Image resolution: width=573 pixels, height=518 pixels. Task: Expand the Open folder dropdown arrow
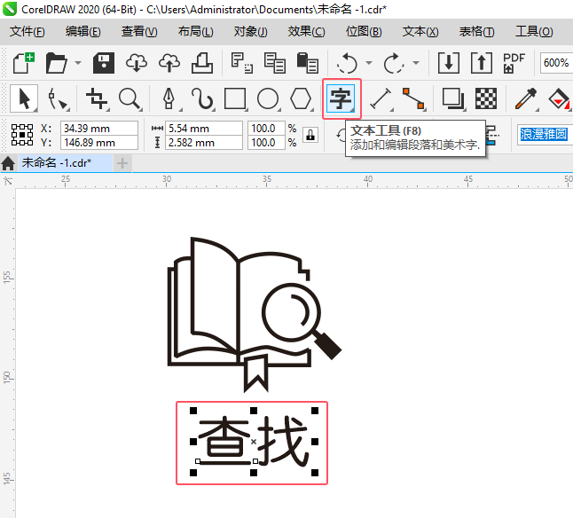(78, 63)
